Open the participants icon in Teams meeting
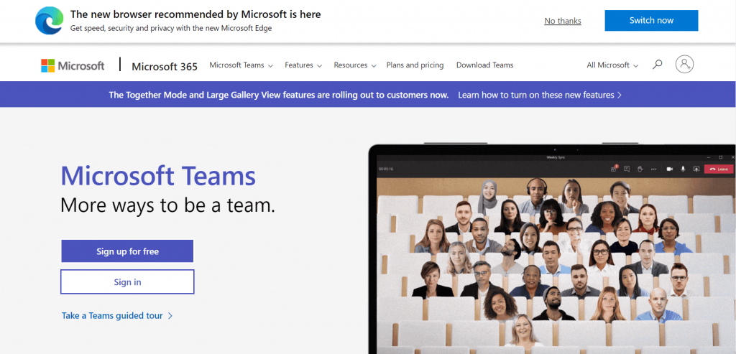The image size is (736, 354). 614,169
